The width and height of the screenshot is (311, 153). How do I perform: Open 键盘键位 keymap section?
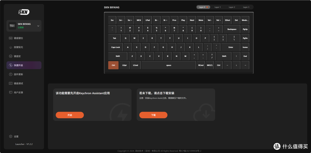click(24, 38)
